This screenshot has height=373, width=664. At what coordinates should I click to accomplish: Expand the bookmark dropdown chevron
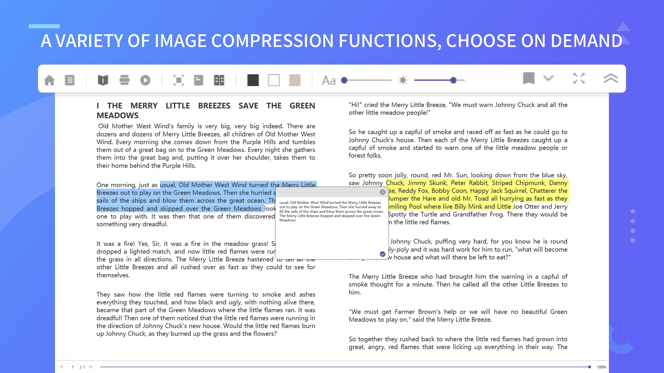coord(548,78)
